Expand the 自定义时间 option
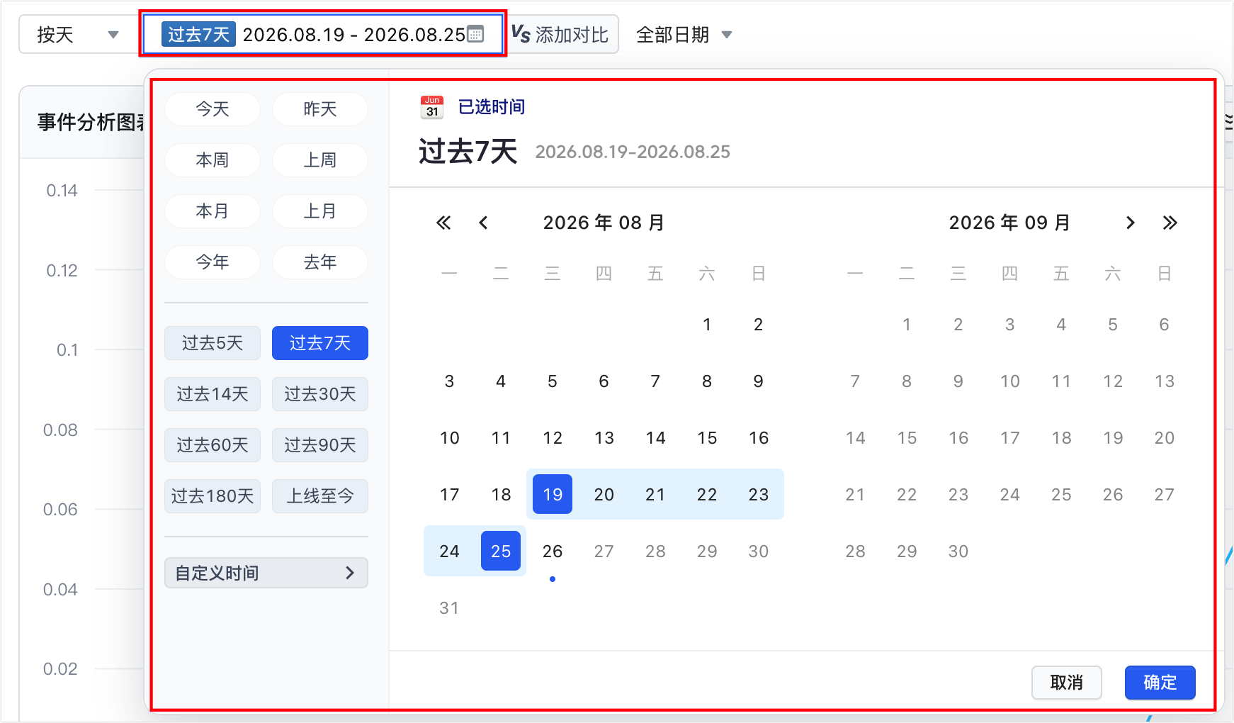1234x723 pixels. [266, 573]
